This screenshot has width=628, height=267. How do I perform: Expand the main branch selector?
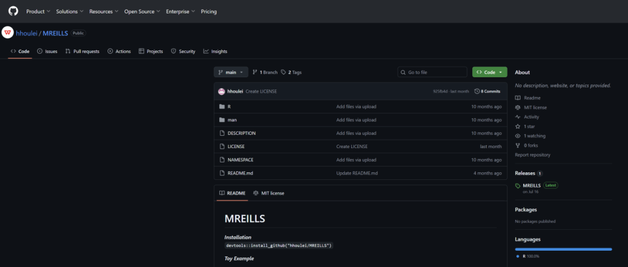click(x=231, y=72)
